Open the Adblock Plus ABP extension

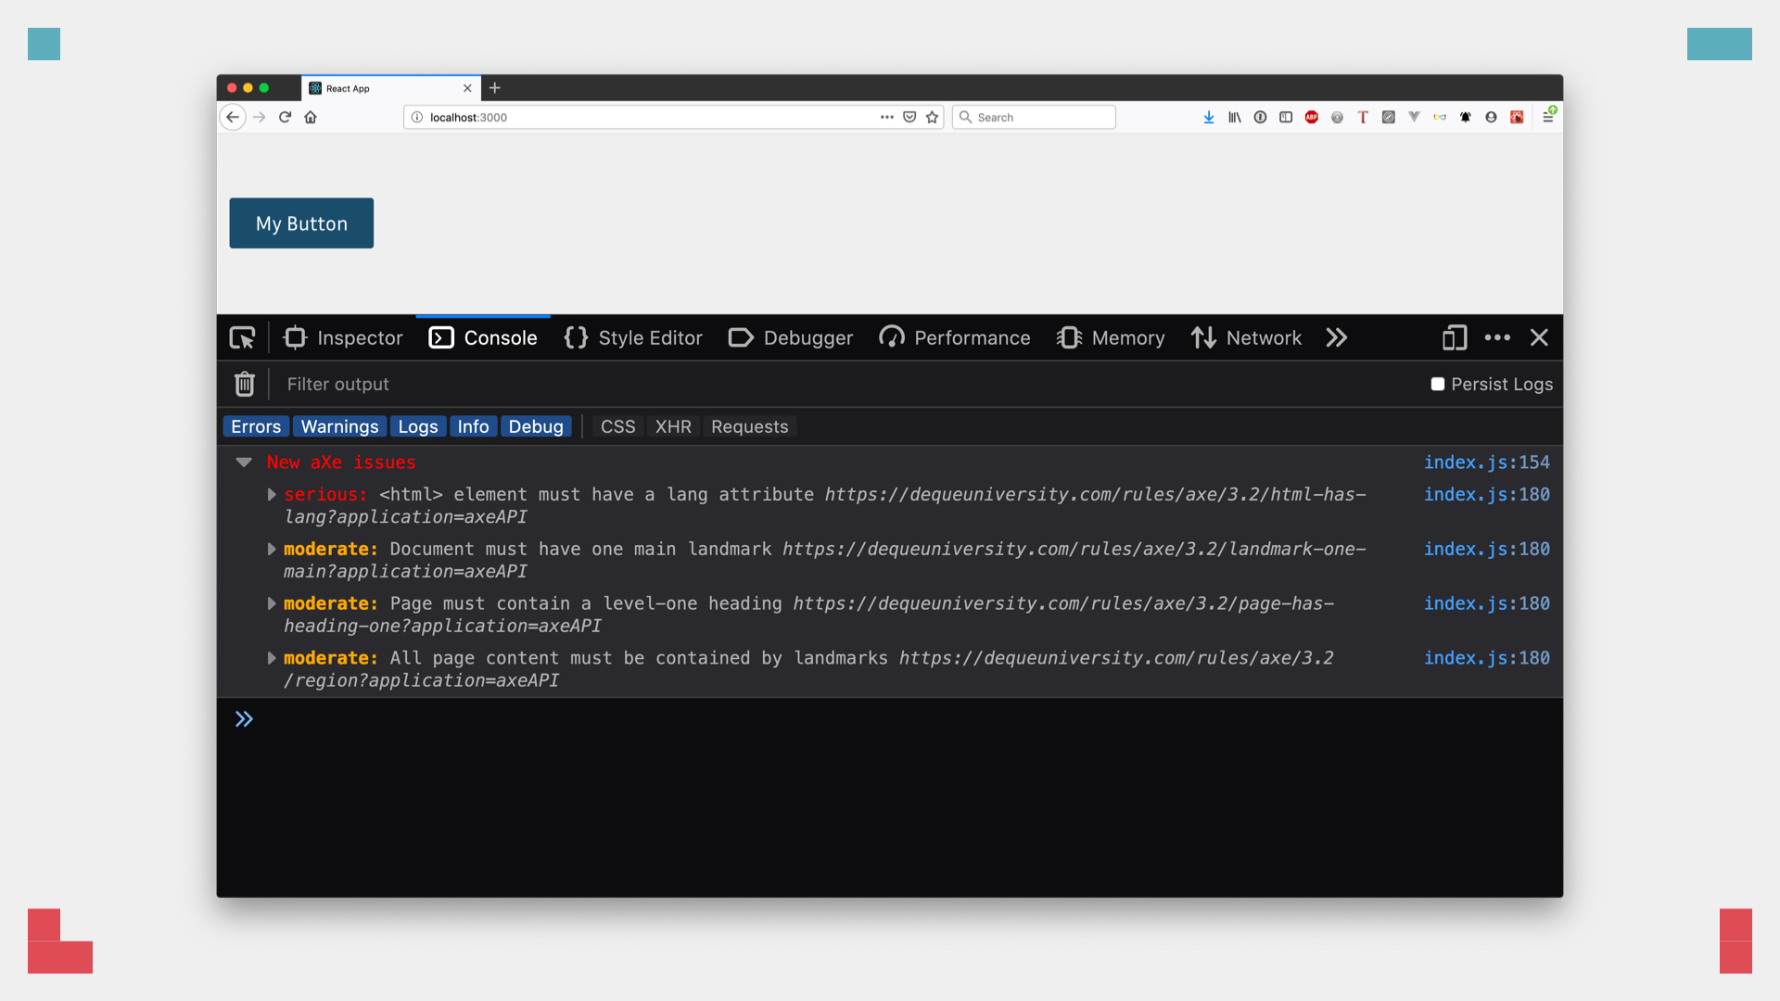1312,117
